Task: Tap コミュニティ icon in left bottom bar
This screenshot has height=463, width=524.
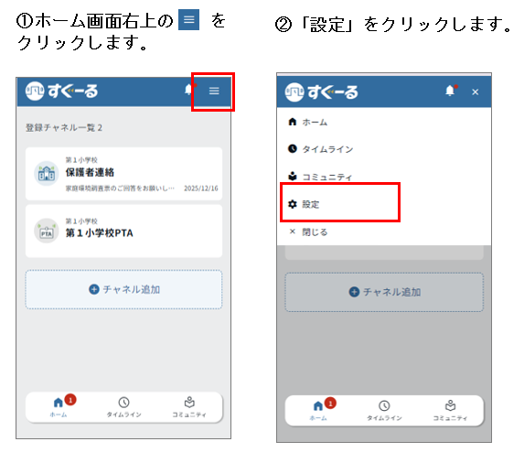Action: tap(189, 403)
